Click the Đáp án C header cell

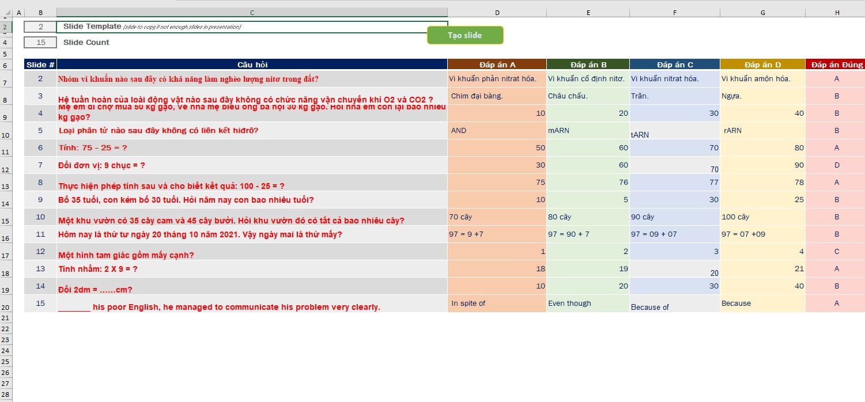point(674,65)
